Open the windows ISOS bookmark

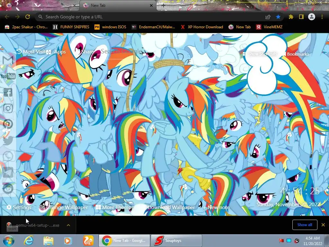111,27
